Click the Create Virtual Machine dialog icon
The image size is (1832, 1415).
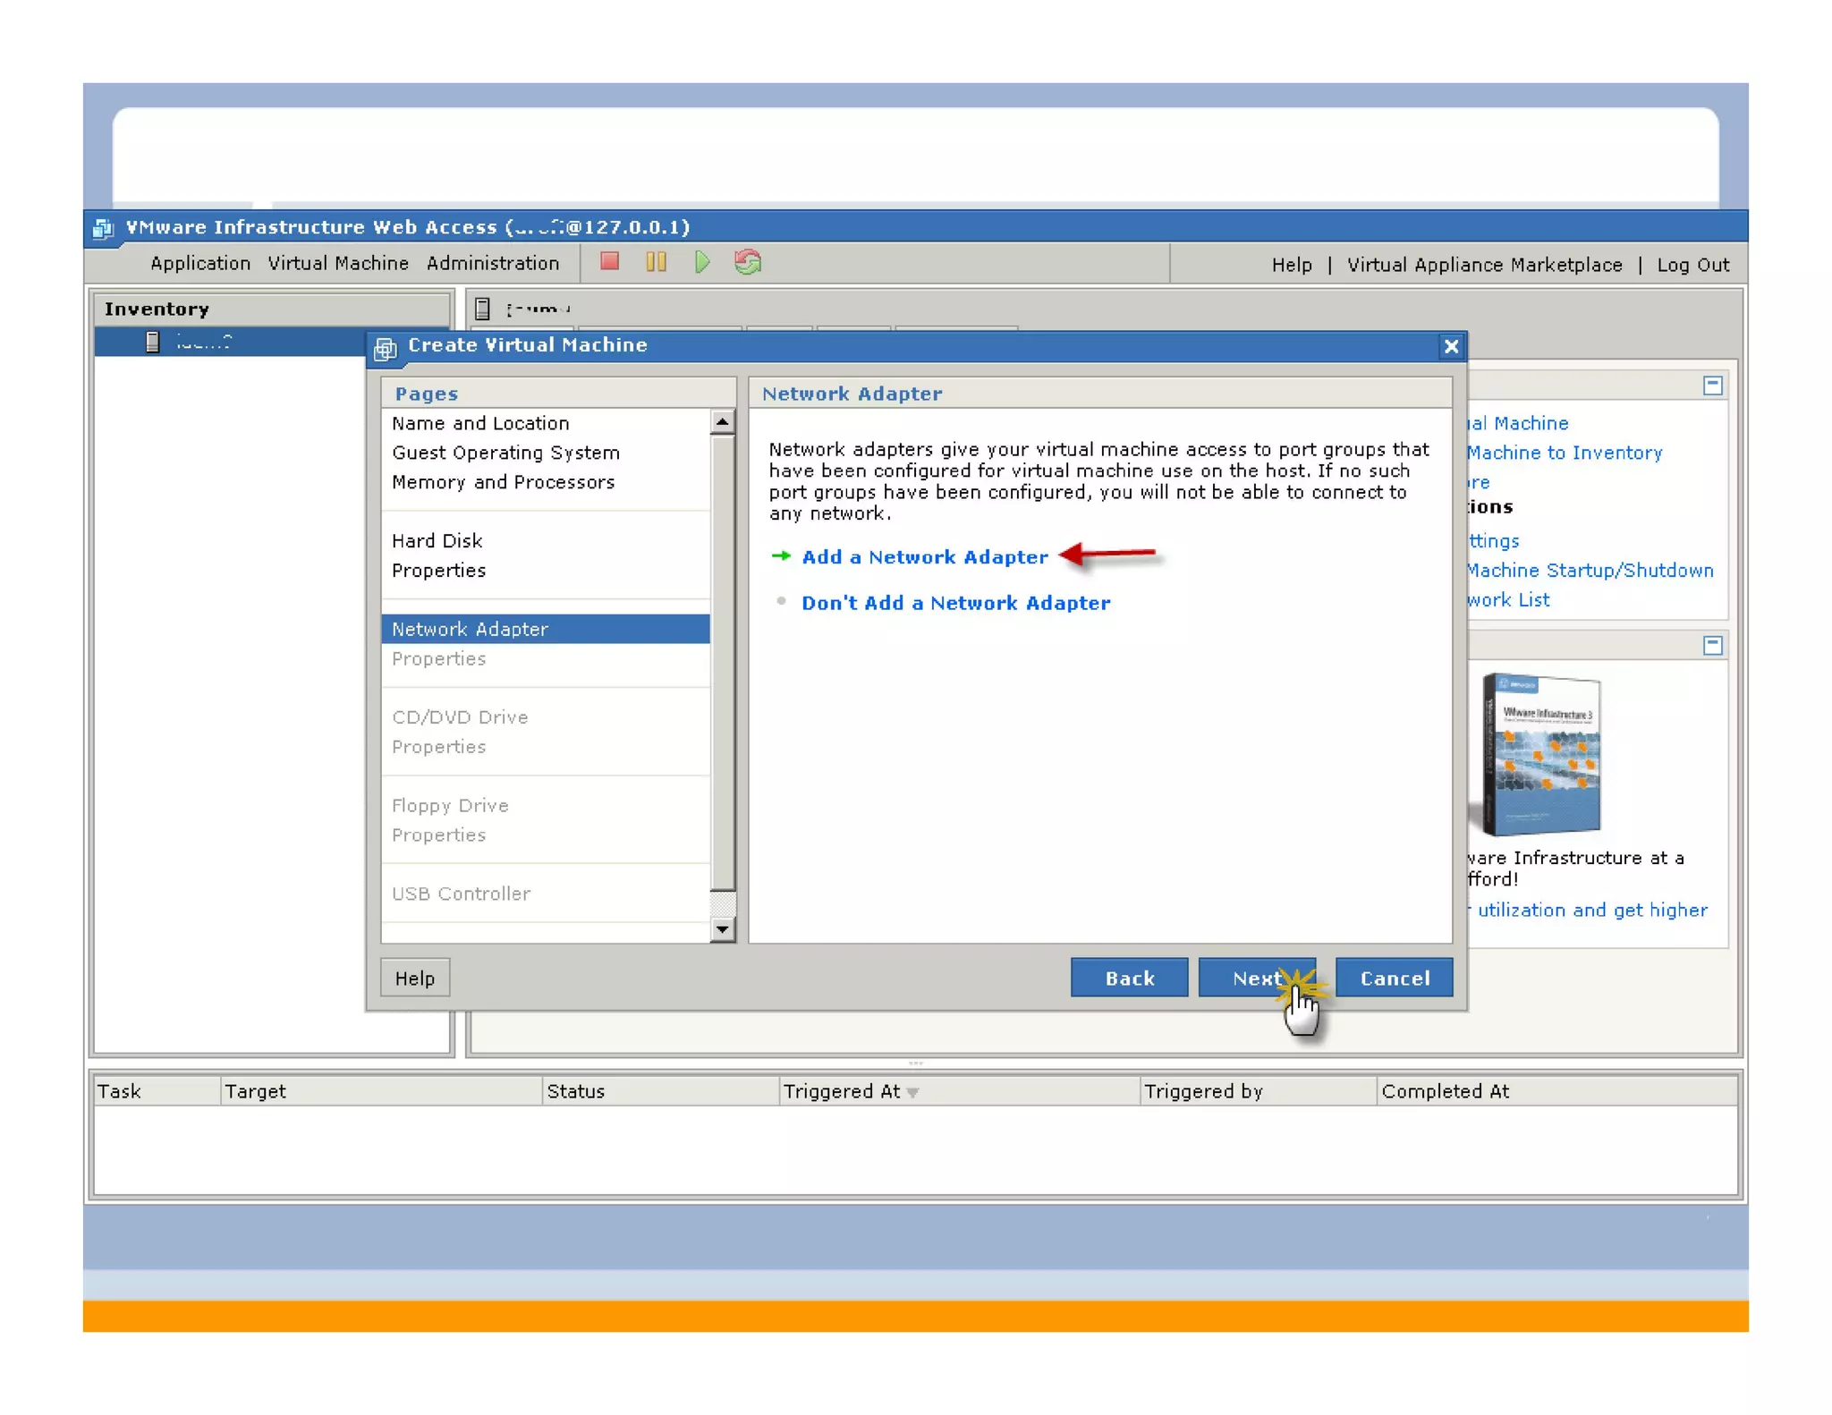coord(386,348)
